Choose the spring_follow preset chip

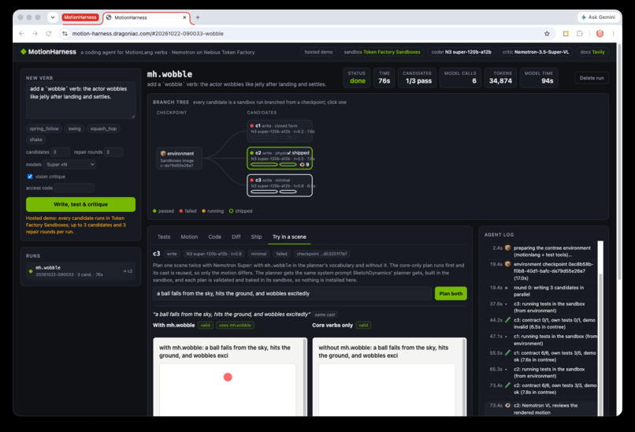point(44,128)
